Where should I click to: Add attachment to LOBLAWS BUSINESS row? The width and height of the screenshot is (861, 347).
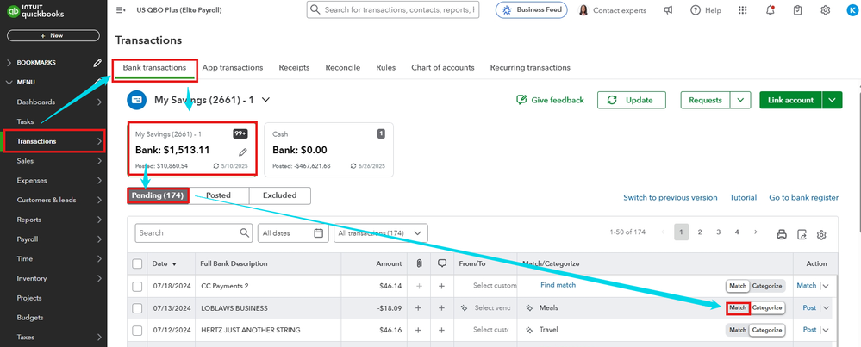[418, 308]
